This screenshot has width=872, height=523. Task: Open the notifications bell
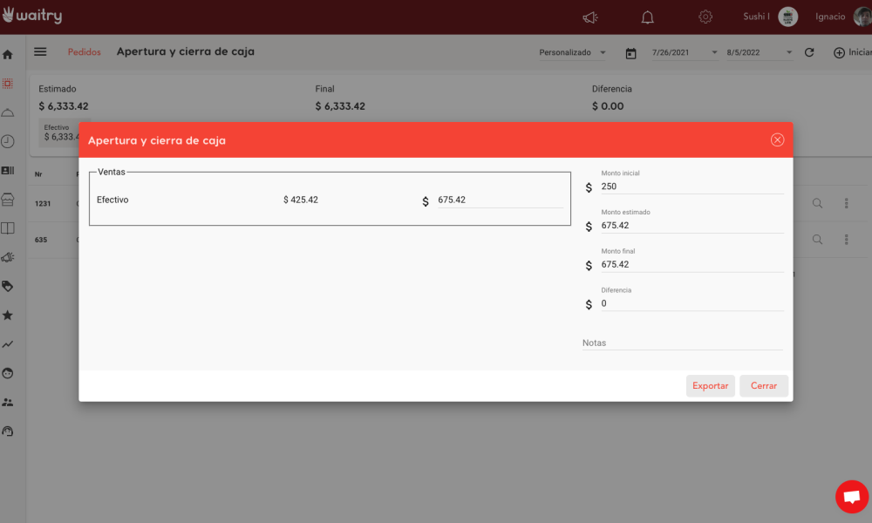pos(647,17)
